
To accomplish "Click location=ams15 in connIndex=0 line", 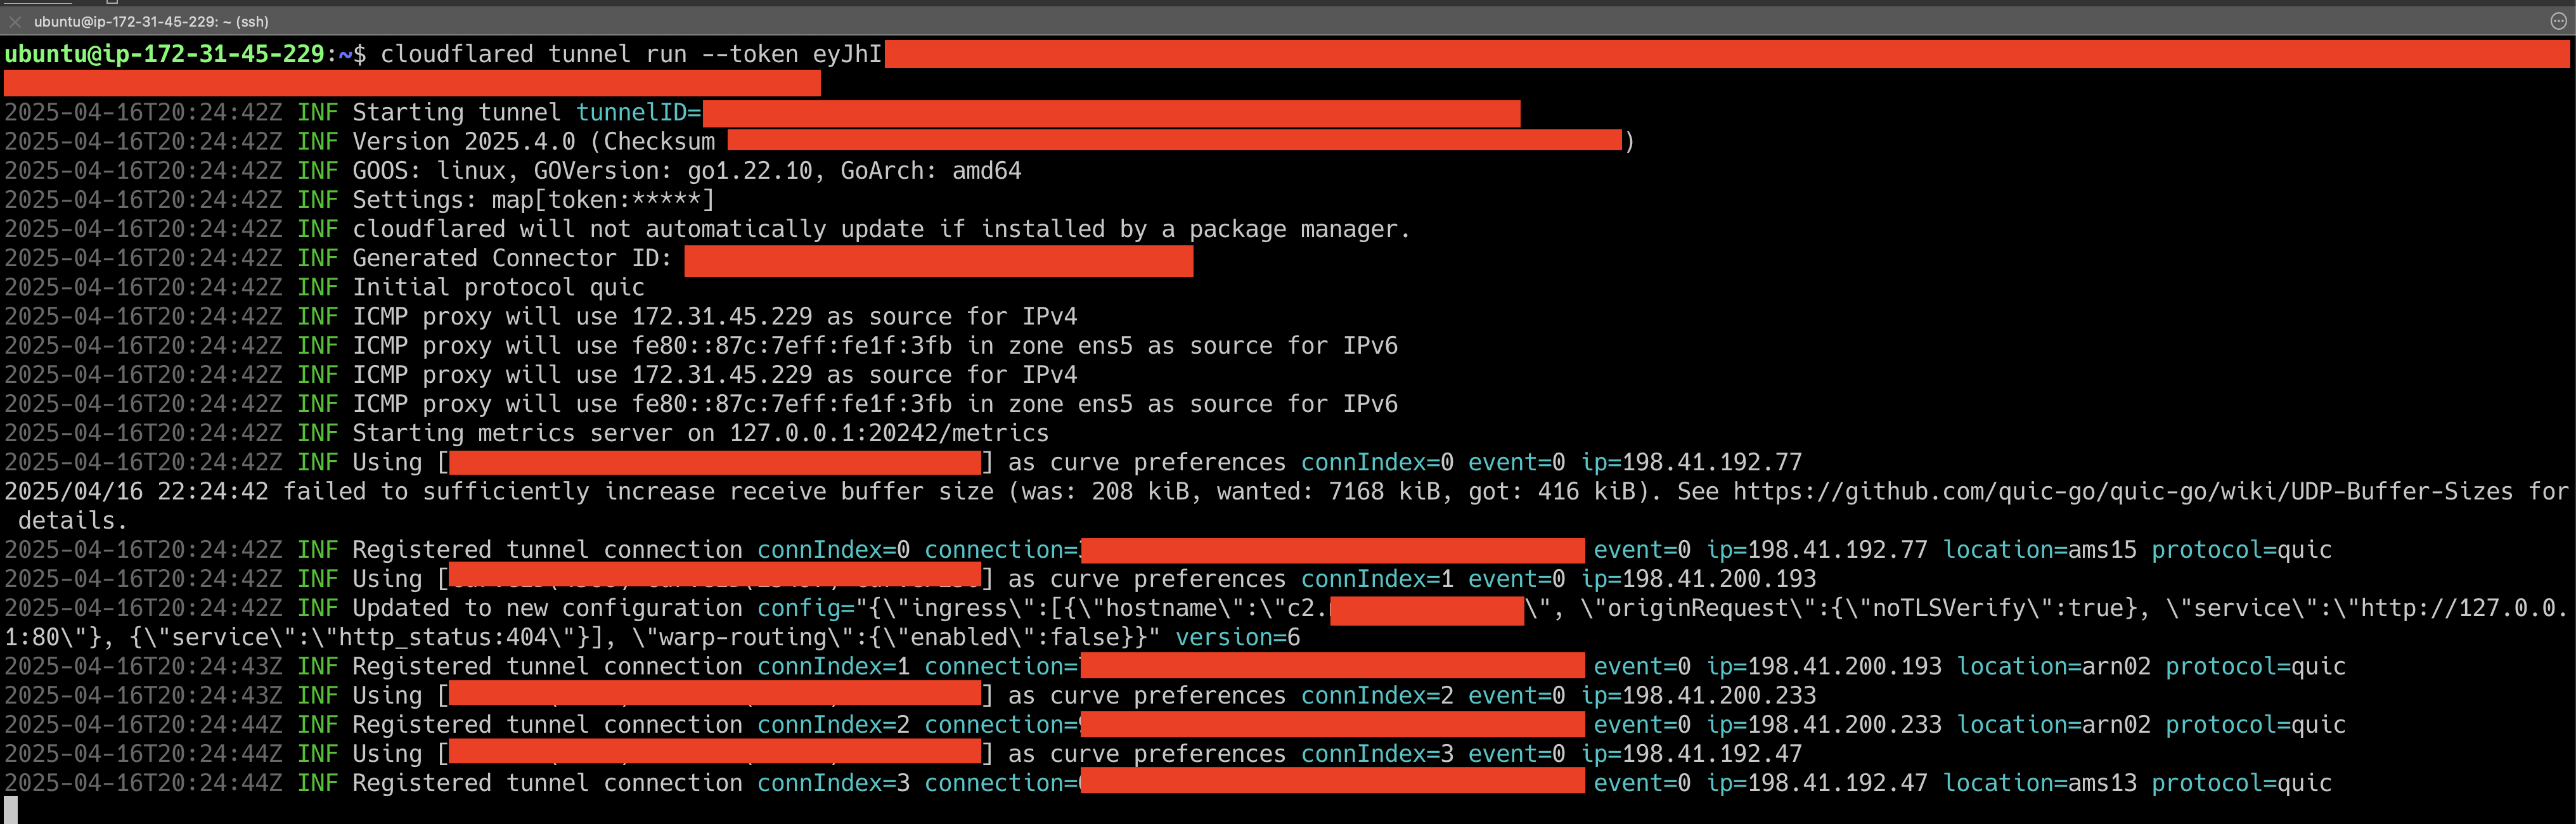I will (2040, 550).
